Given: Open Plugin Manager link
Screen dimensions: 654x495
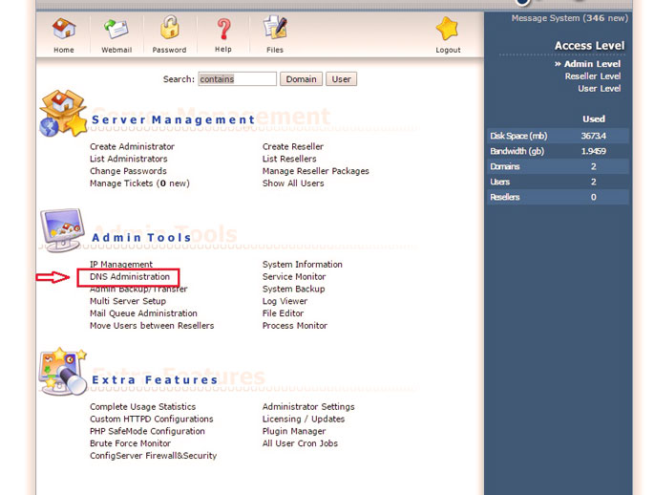Looking at the screenshot, I should tap(294, 431).
